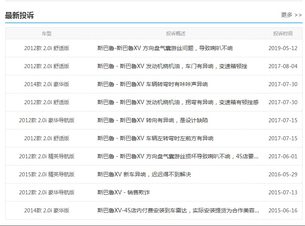Viewport: 305px width, 226px height.
Task: Click the date 2017-06-01
Action: 283,156
